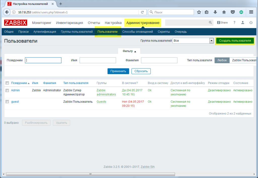Open the Zabbix help question mark
This screenshot has height=178, width=258.
(234, 22)
